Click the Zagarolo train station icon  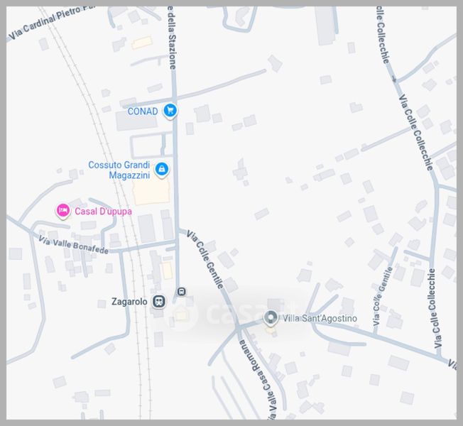coord(159,302)
